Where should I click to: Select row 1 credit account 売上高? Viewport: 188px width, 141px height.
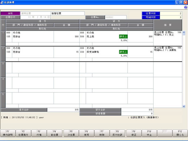tap(91, 37)
